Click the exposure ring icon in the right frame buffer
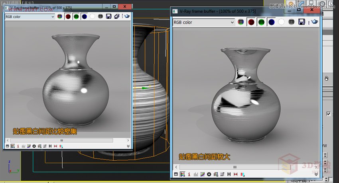Viewport: 339px width, 183px height. point(209,174)
